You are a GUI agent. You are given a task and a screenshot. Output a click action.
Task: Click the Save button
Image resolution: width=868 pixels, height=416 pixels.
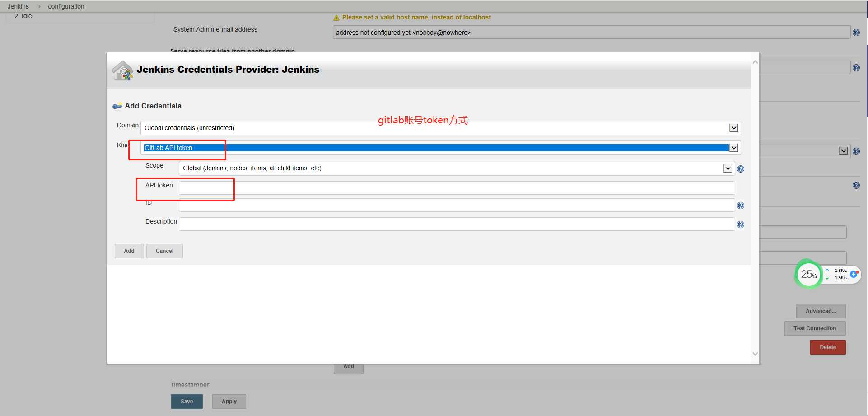tap(187, 402)
